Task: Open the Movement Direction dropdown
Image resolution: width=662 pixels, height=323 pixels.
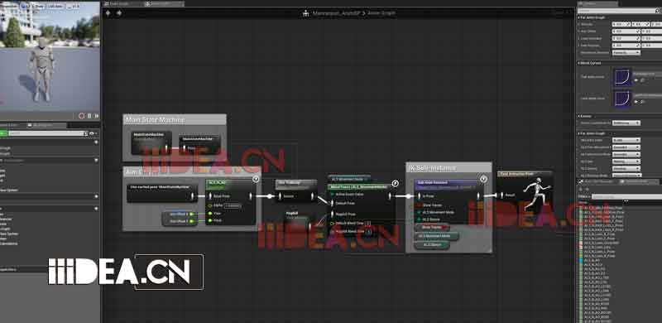Action: tap(626, 53)
